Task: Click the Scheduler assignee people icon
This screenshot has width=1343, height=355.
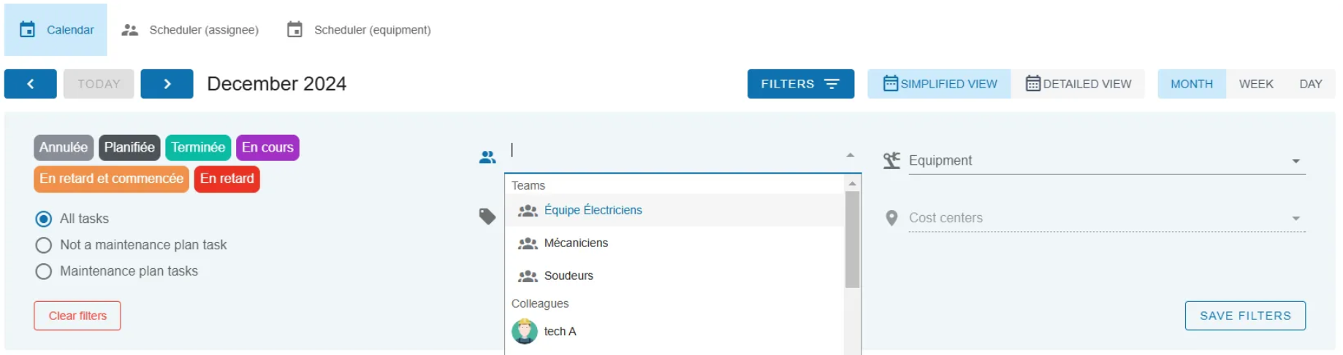Action: pos(129,30)
